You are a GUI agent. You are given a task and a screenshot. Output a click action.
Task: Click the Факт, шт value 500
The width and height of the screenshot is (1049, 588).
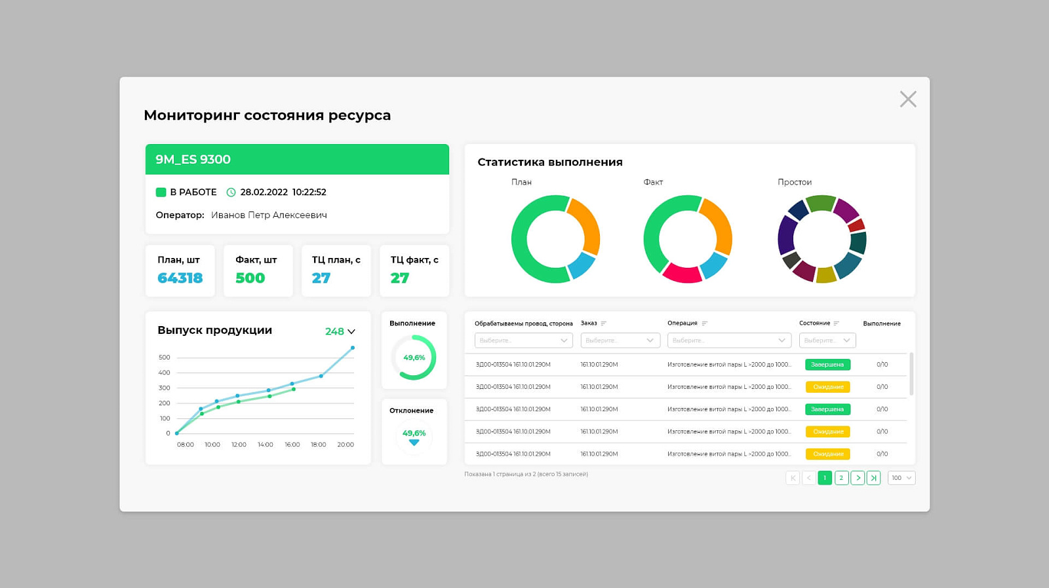point(250,278)
